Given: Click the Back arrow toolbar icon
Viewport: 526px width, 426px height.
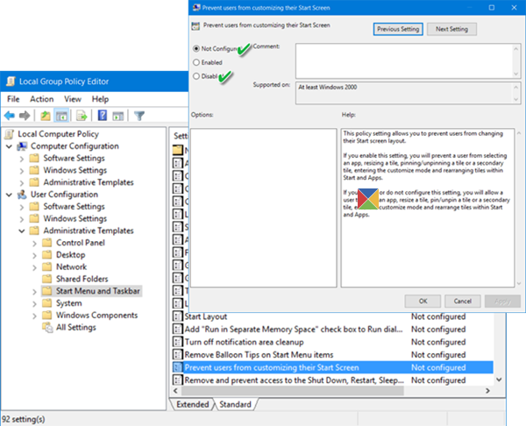Looking at the screenshot, I should (x=10, y=116).
